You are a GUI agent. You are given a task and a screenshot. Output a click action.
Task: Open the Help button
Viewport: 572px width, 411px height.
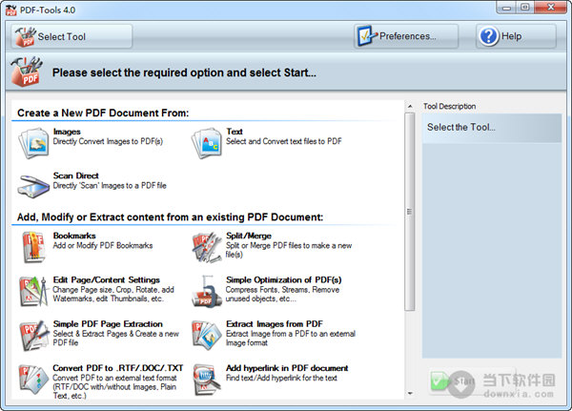click(x=516, y=36)
